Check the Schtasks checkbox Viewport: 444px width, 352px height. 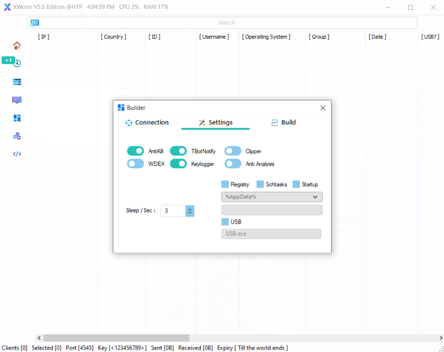click(260, 184)
